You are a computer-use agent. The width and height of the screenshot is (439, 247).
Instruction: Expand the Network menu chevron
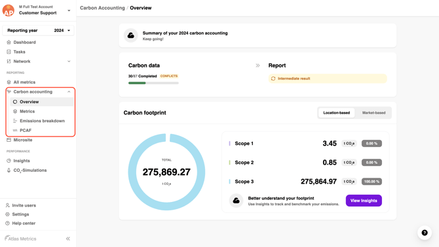coord(69,61)
